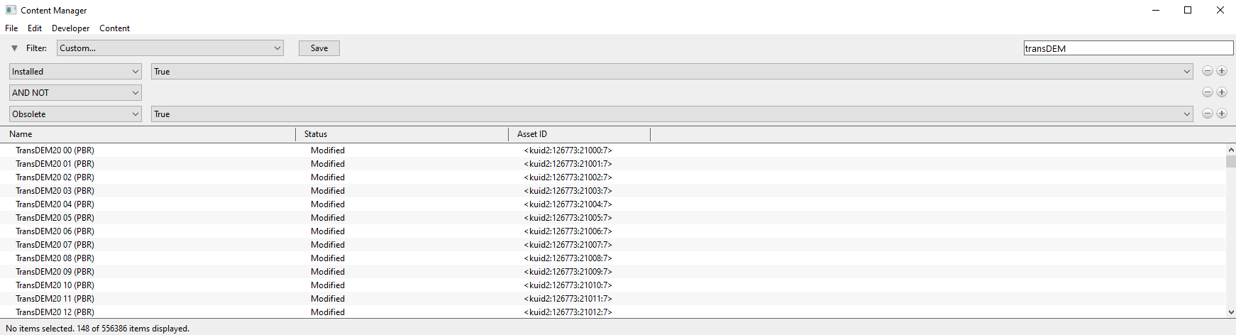1236x335 pixels.
Task: Open the Installed criteria dropdown
Action: (75, 72)
